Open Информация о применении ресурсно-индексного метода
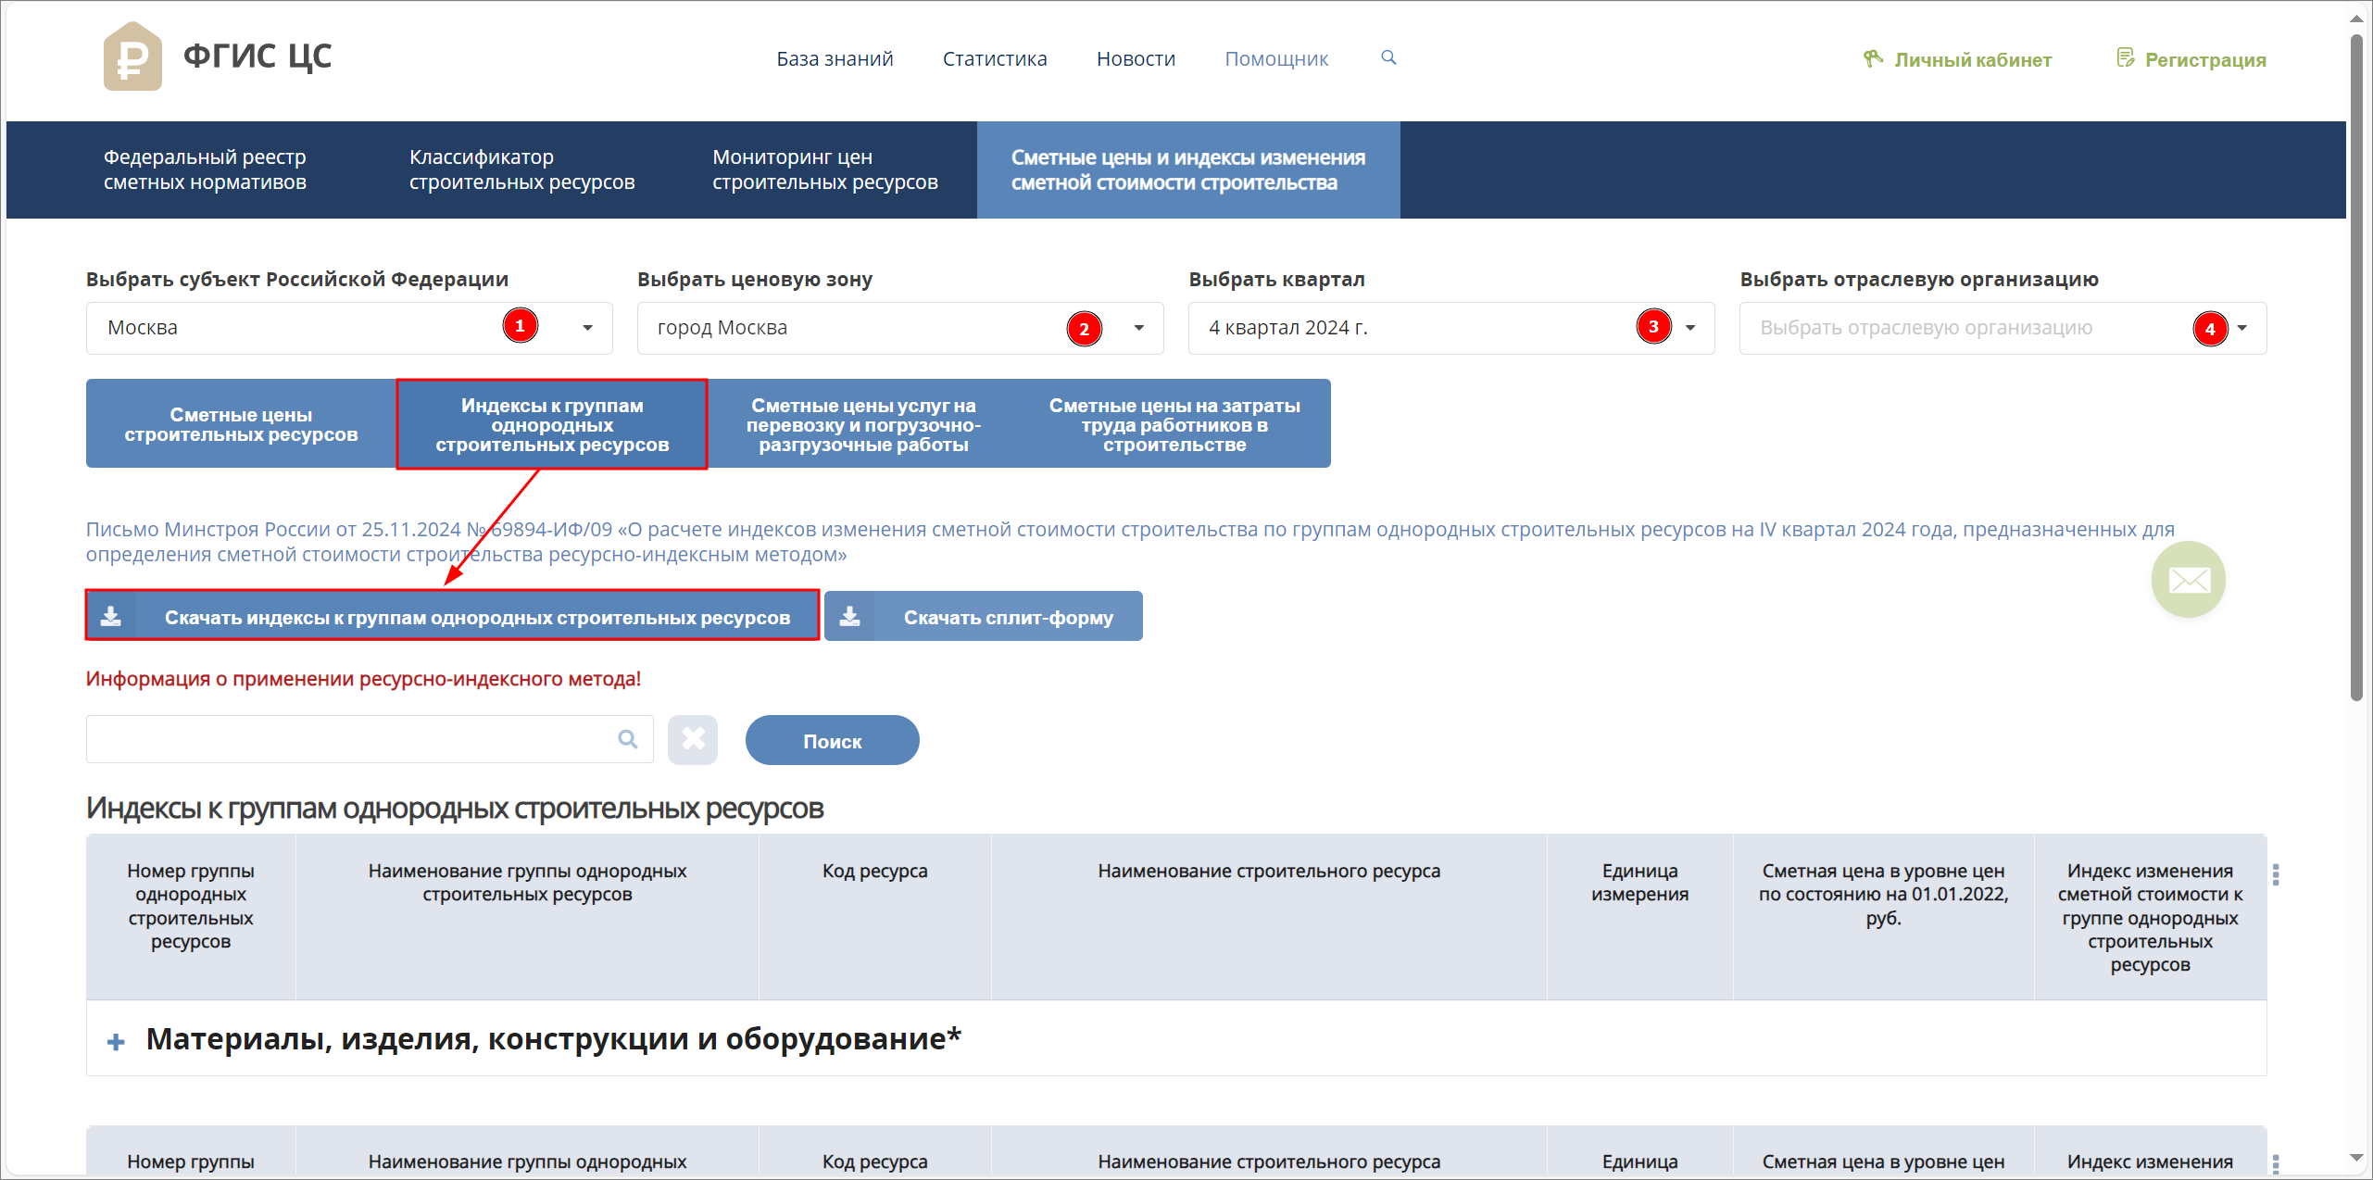This screenshot has height=1180, width=2373. tap(363, 679)
